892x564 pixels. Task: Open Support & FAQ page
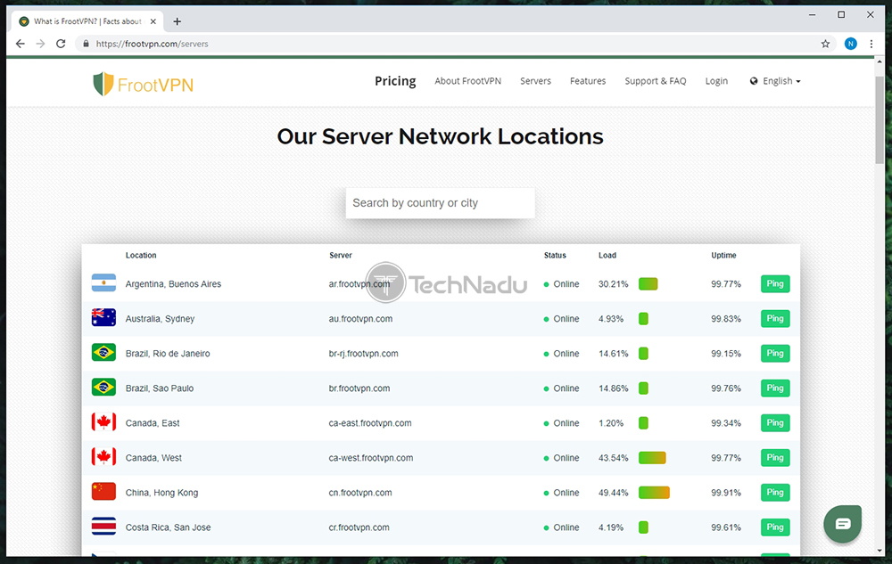click(x=656, y=81)
